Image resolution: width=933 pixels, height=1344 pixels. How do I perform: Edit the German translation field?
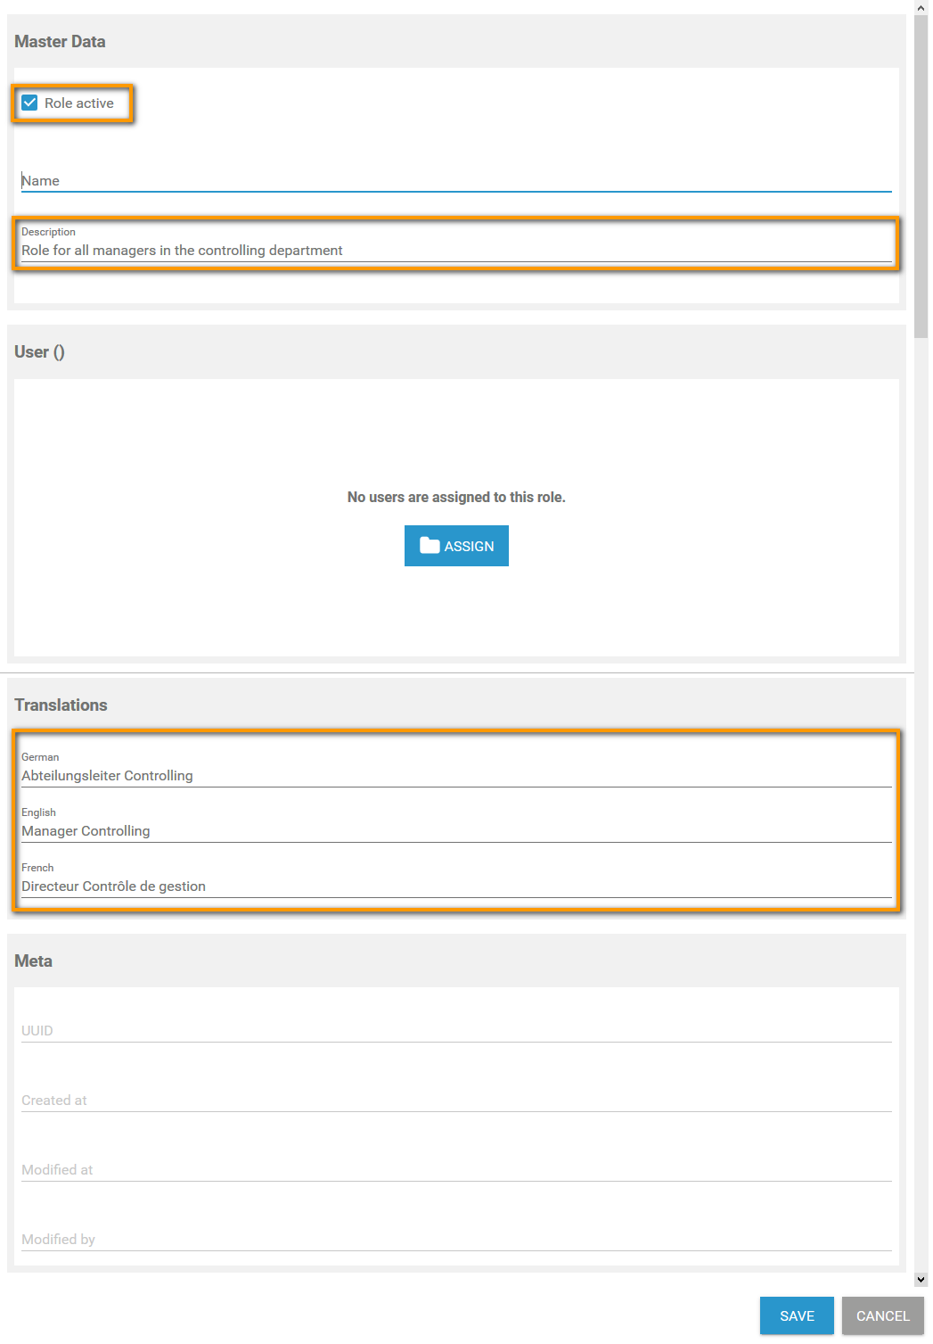point(455,775)
